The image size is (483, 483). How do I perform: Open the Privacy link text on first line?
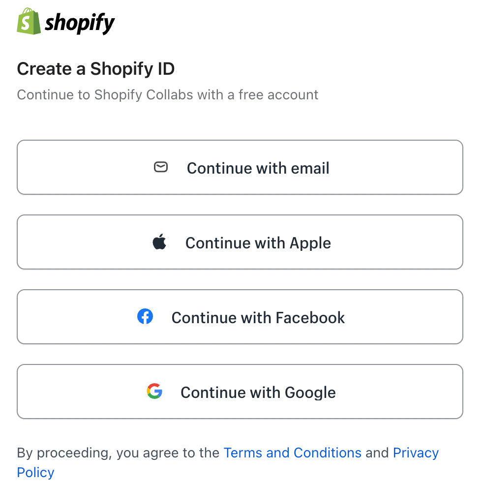coord(416,453)
